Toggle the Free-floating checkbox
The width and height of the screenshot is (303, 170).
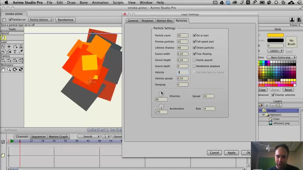(194, 54)
